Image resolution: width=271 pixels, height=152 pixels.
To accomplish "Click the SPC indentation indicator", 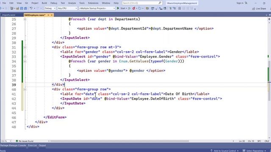I will (259, 141).
